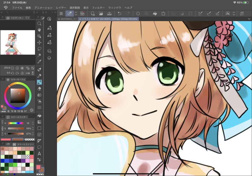Click the command bar fill bucket icon

[155, 14]
